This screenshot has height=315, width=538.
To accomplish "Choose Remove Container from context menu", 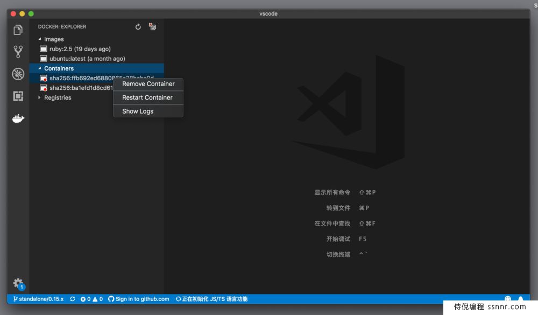I will (148, 84).
